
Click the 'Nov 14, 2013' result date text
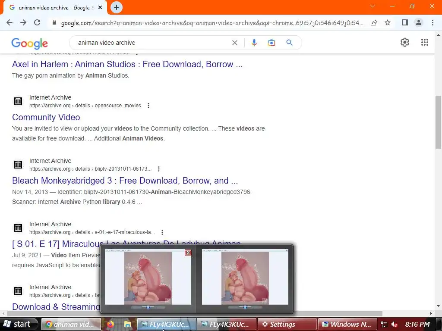click(30, 192)
